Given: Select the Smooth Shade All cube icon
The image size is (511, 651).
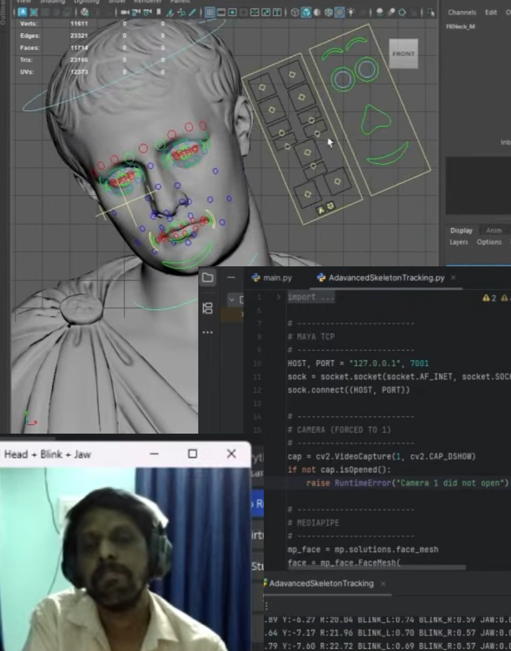Looking at the screenshot, I should coord(306,13).
